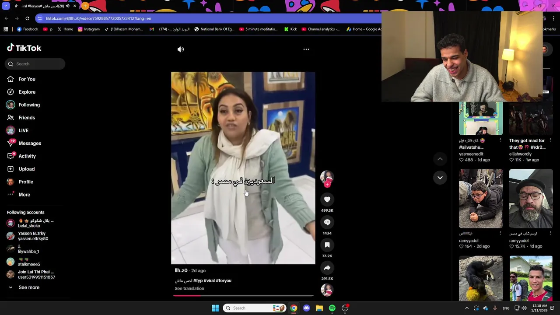The width and height of the screenshot is (560, 315).
Task: Mute the tab via speaker icon
Action: (x=67, y=6)
